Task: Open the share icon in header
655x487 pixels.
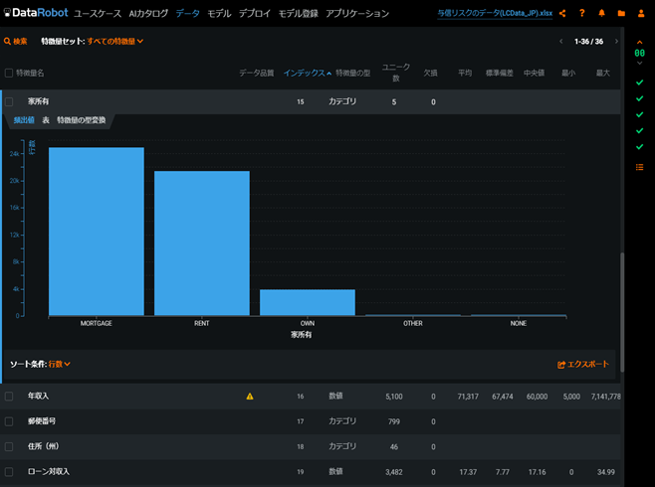Action: [x=562, y=13]
